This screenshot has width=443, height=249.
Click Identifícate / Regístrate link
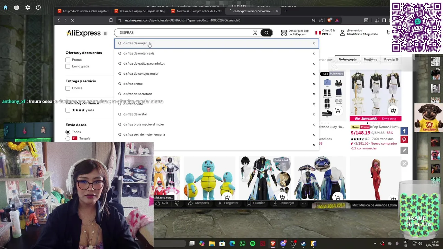pos(362,34)
